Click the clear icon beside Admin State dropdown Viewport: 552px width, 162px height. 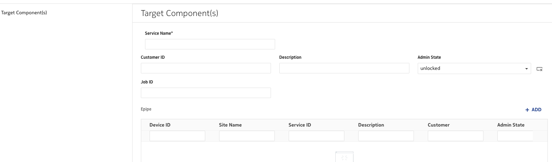point(539,69)
